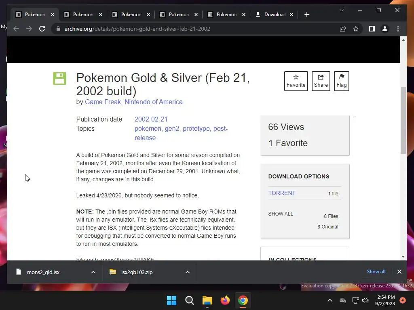Open the gen2 topic link
Viewport: 414px width, 310px height.
pos(172,129)
